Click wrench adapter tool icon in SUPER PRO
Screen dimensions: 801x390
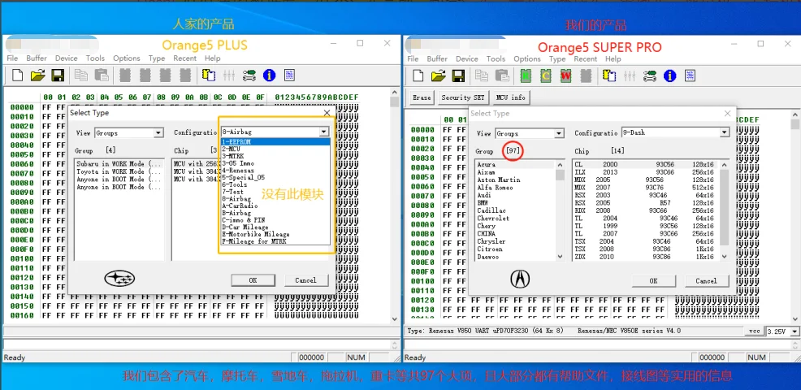point(650,76)
